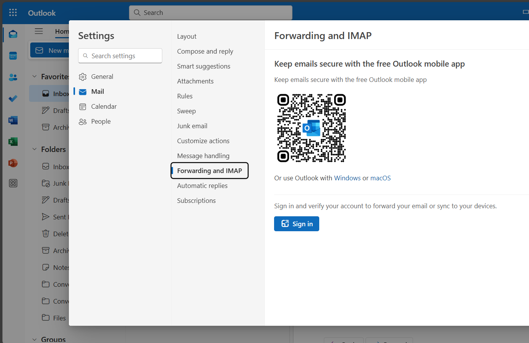Open the Sweep settings page
This screenshot has width=529, height=343.
coord(186,111)
